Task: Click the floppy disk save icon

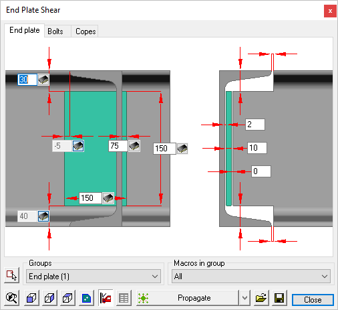Action: (x=279, y=298)
